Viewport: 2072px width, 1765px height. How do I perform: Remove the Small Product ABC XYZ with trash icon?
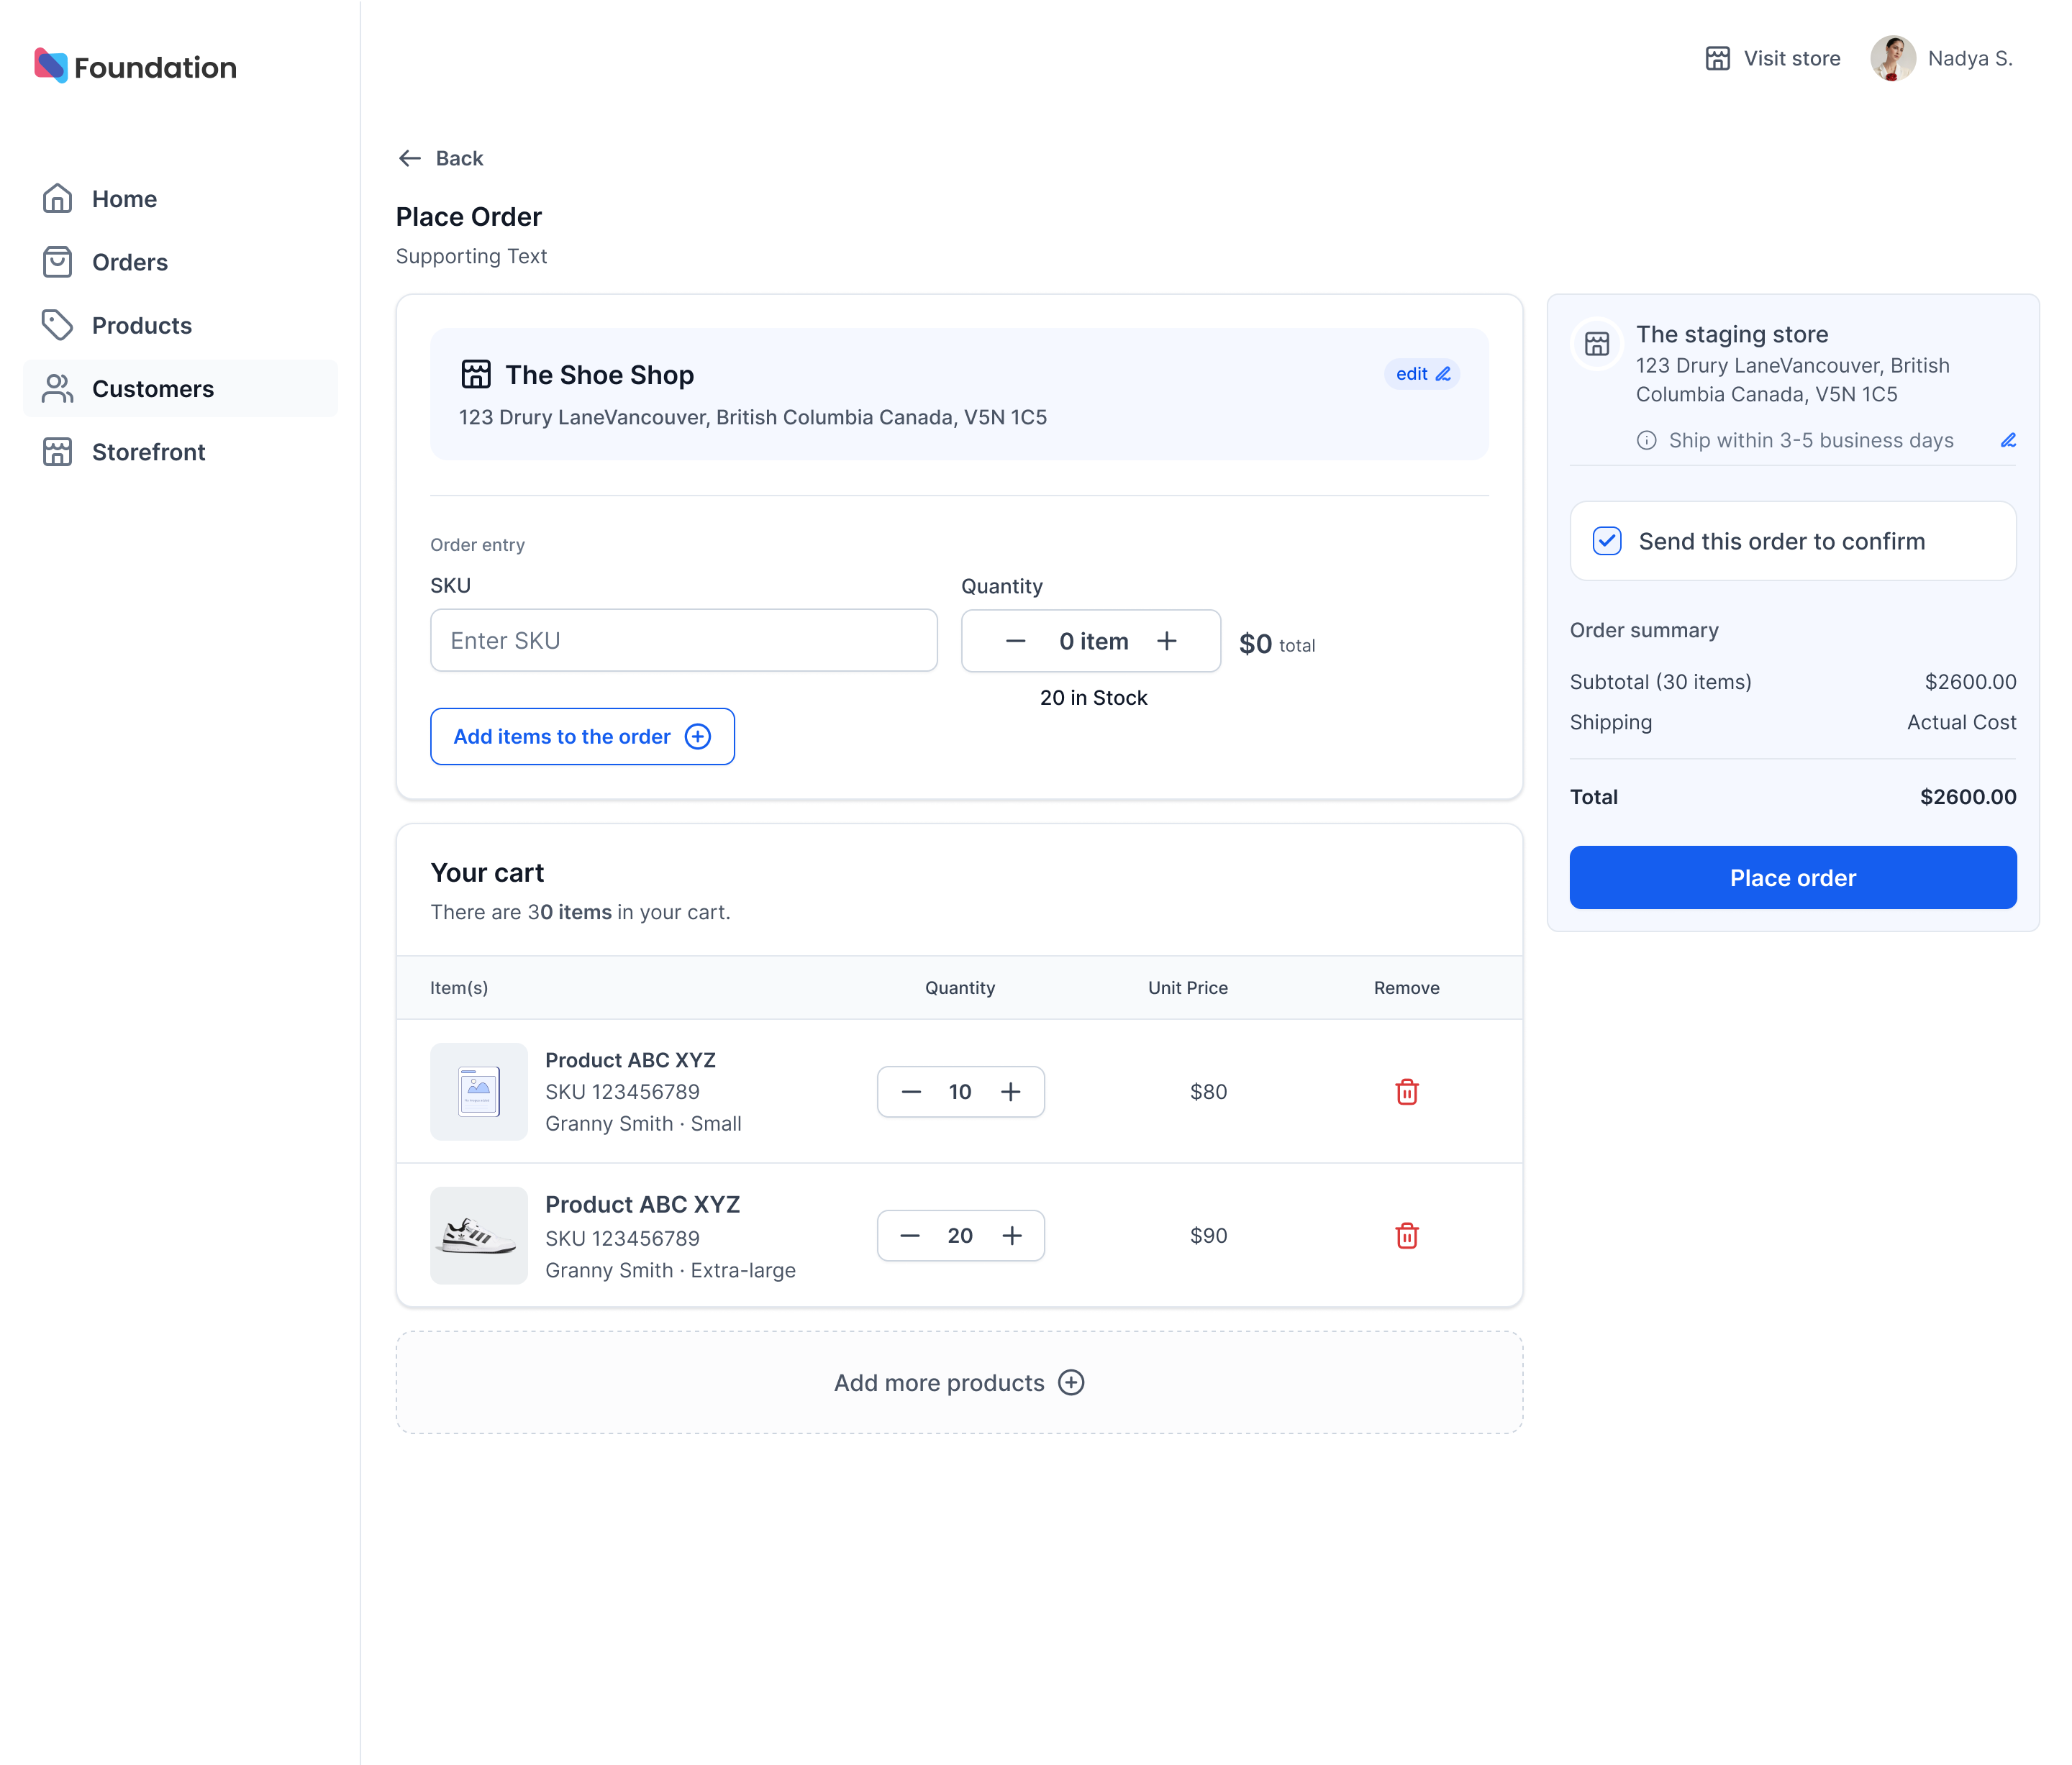pyautogui.click(x=1406, y=1091)
